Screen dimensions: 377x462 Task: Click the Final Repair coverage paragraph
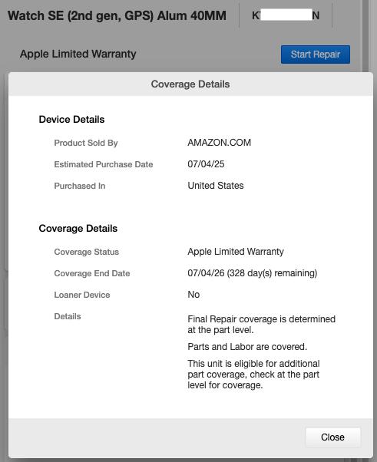[x=262, y=325]
